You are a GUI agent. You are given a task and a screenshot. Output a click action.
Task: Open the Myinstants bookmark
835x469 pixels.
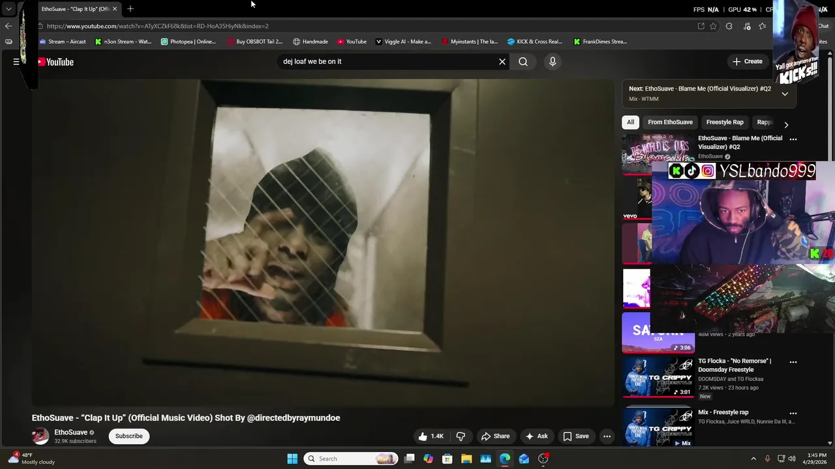point(470,42)
